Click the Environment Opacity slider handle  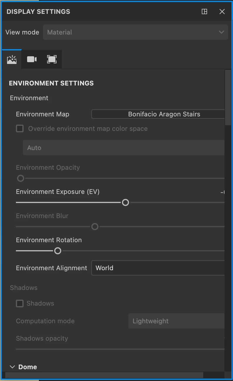[21, 178]
